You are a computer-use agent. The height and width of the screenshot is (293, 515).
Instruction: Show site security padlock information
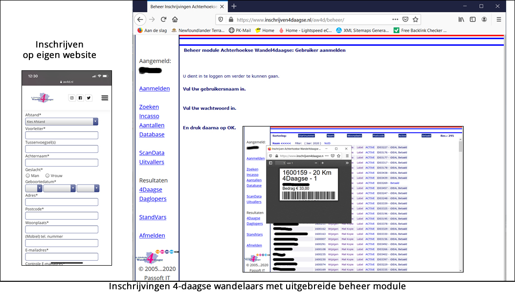(231, 20)
